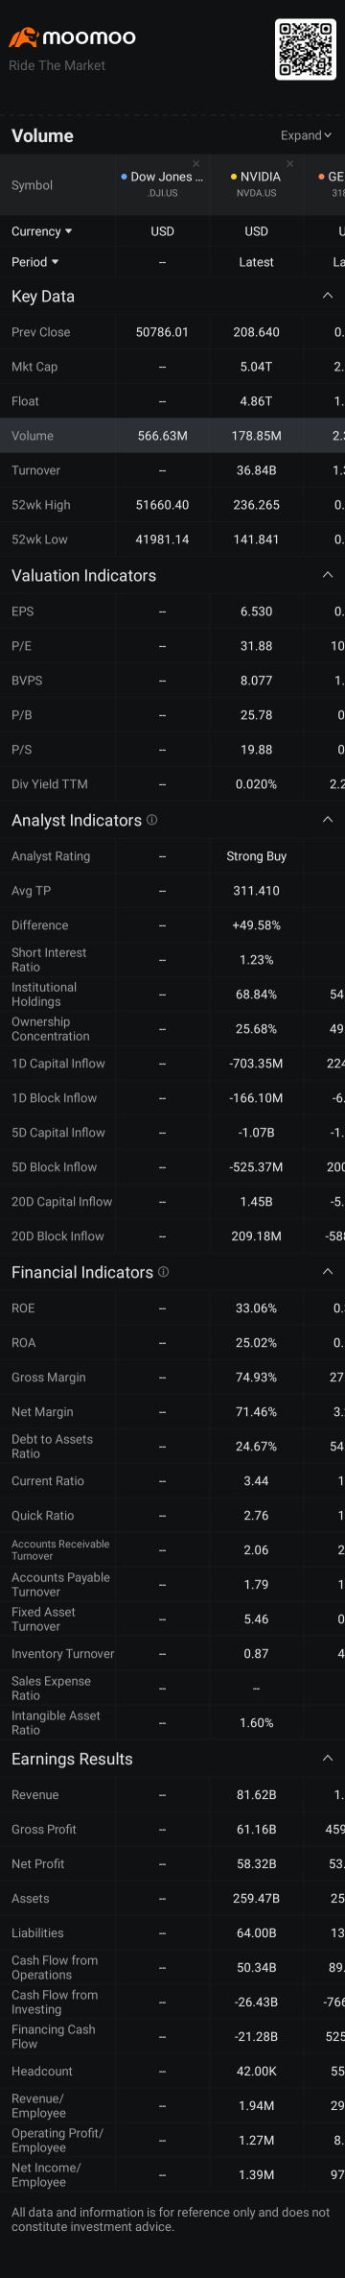
Task: Collapse the Valuation Indicators section
Action: pyautogui.click(x=328, y=575)
